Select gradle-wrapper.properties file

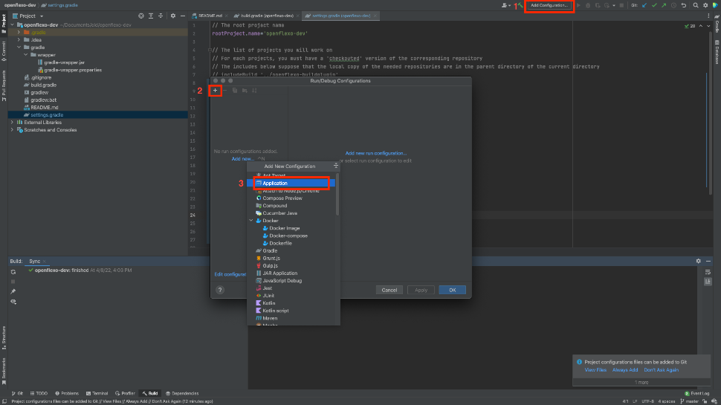69,70
